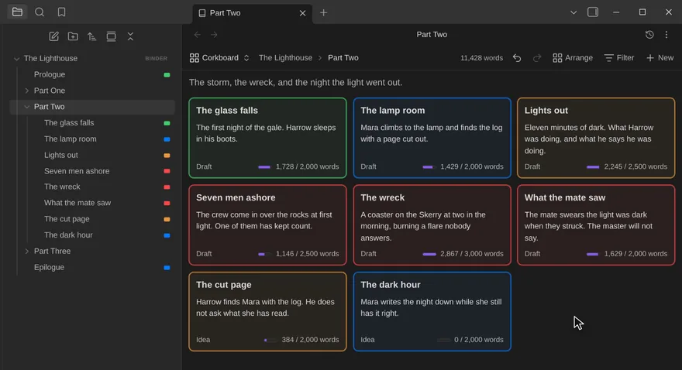Collapse all binder items icon
The height and width of the screenshot is (370, 682).
point(130,36)
